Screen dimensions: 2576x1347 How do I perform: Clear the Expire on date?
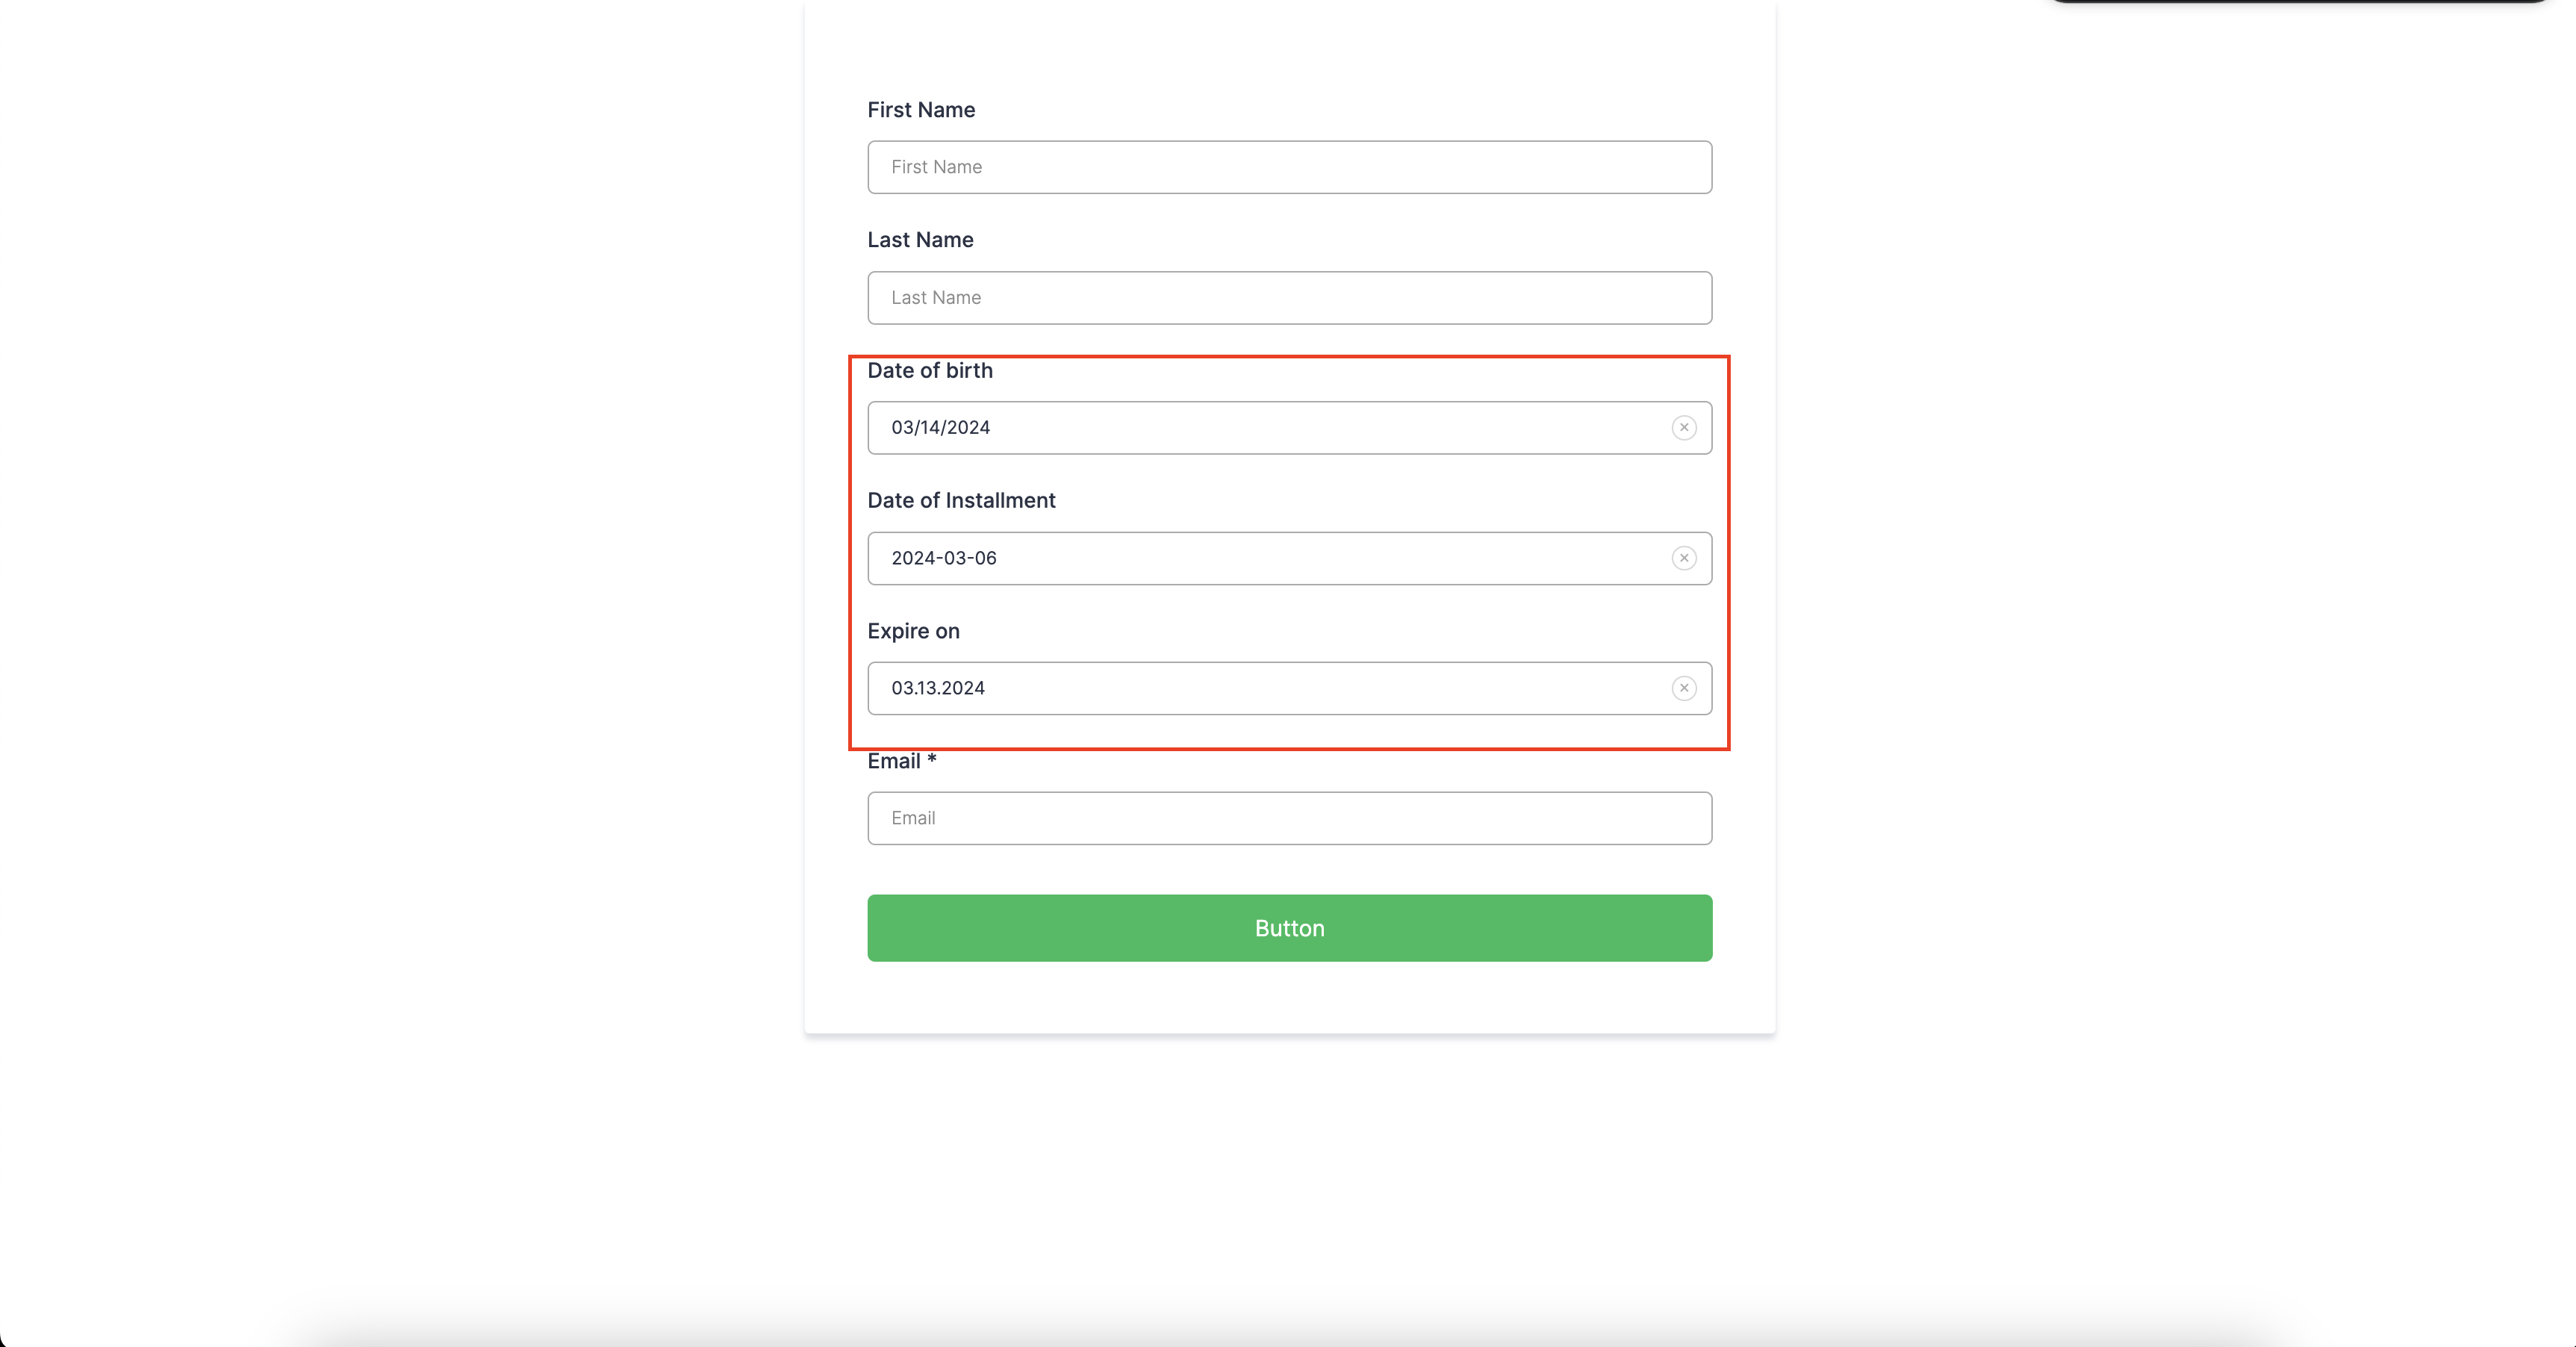(x=1684, y=688)
